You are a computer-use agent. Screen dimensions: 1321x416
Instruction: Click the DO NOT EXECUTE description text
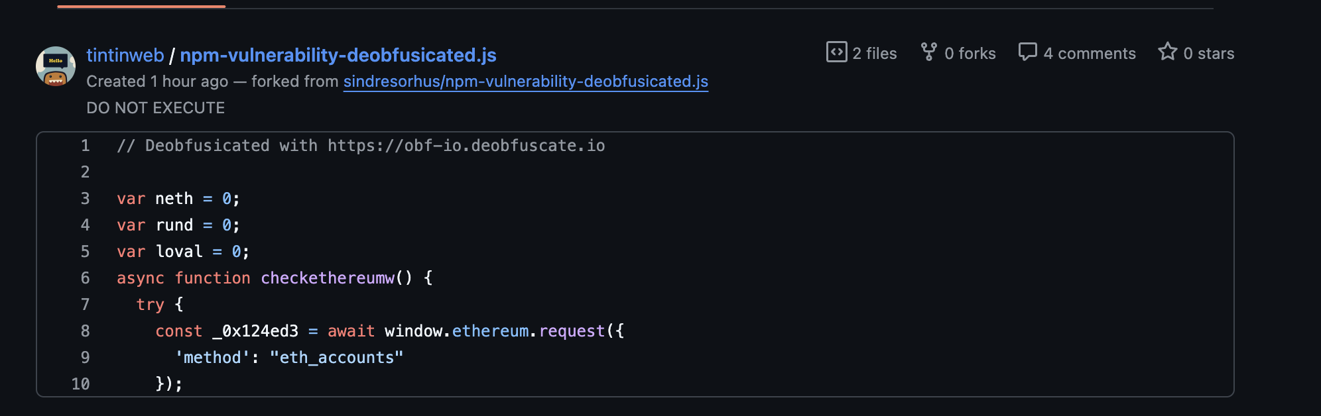pos(155,107)
